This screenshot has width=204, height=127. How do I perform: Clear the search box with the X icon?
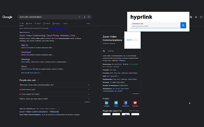[x=79, y=17]
